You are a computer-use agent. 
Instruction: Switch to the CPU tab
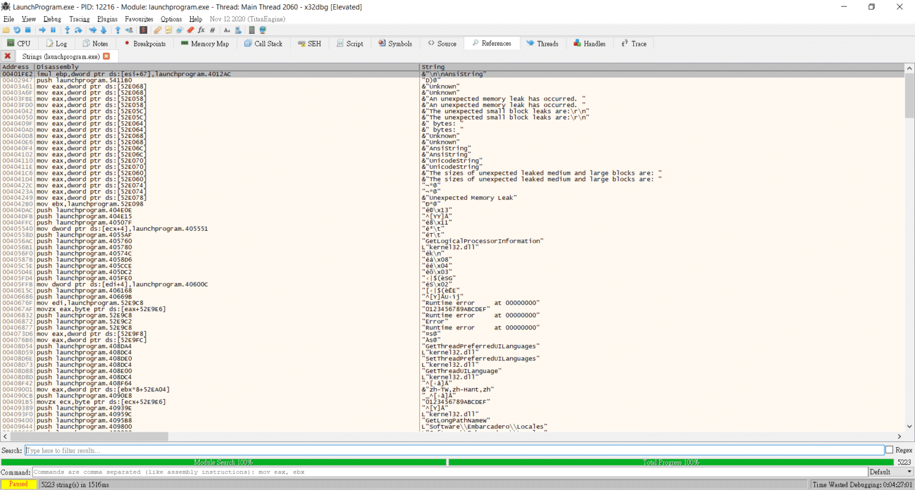pyautogui.click(x=18, y=43)
